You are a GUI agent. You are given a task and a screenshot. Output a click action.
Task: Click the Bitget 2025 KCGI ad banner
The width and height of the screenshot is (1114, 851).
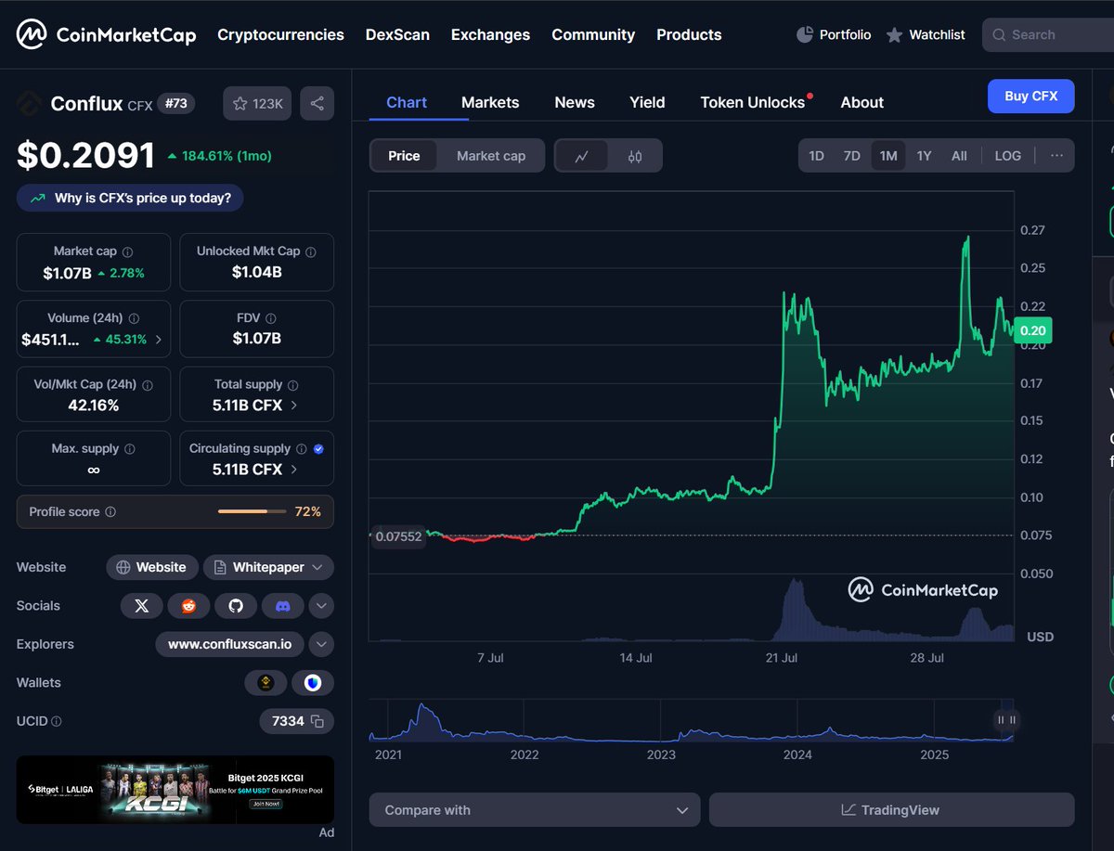tap(175, 789)
